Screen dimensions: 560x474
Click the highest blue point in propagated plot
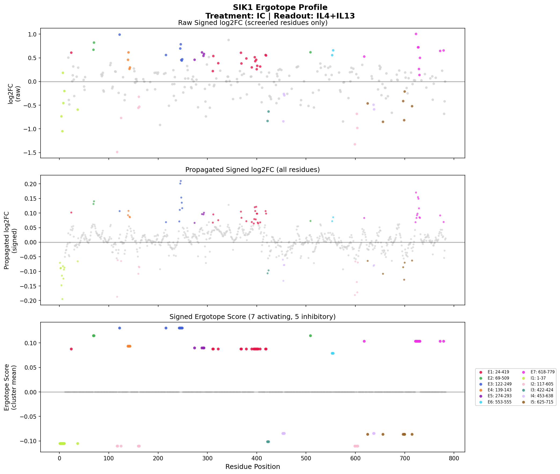tap(181, 181)
